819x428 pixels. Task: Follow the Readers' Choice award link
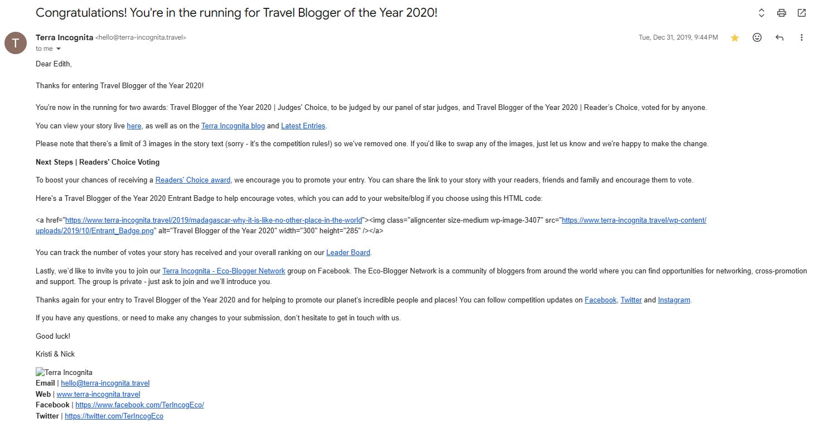[x=193, y=180]
